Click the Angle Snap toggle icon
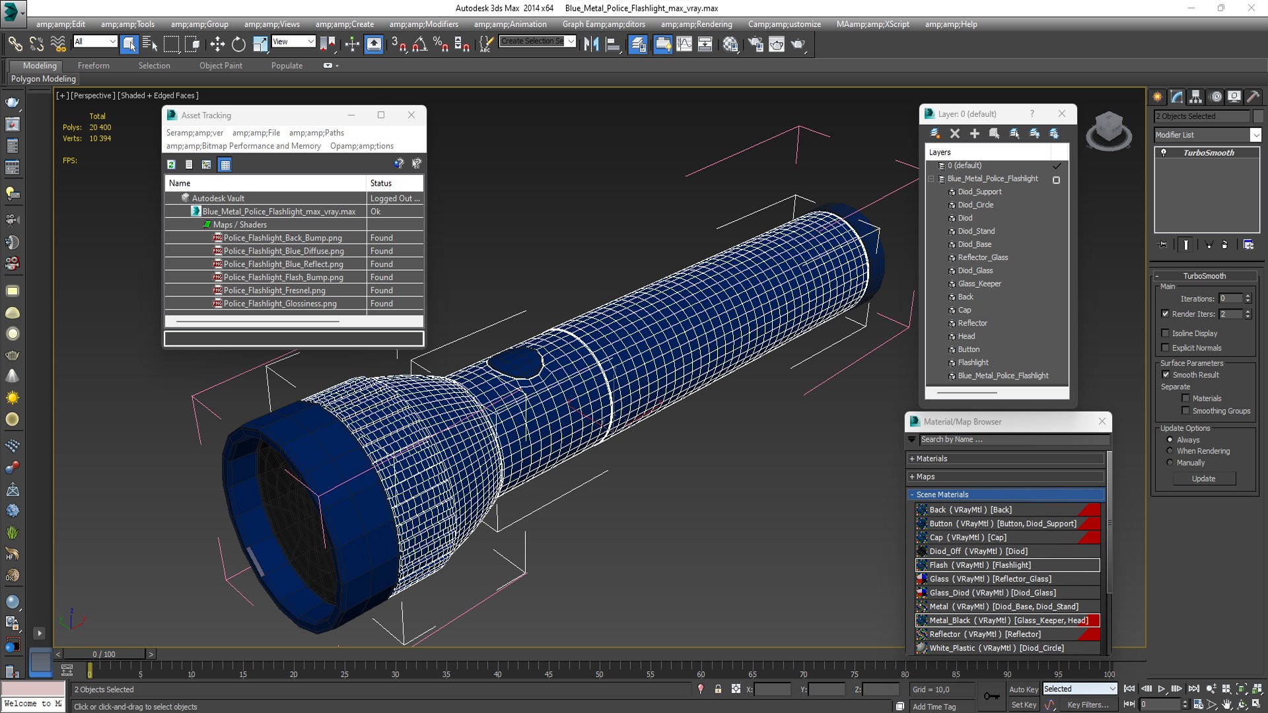The width and height of the screenshot is (1268, 713). click(420, 44)
